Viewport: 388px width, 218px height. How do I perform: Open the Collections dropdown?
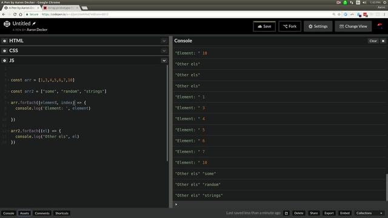point(369,213)
